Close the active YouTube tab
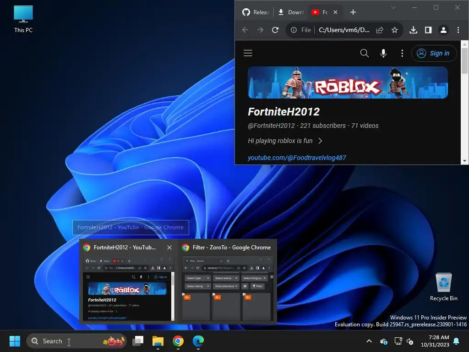 coord(335,12)
